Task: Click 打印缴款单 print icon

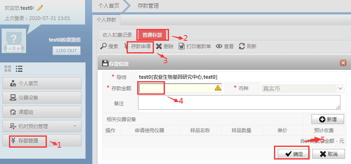Action: pyautogui.click(x=181, y=47)
